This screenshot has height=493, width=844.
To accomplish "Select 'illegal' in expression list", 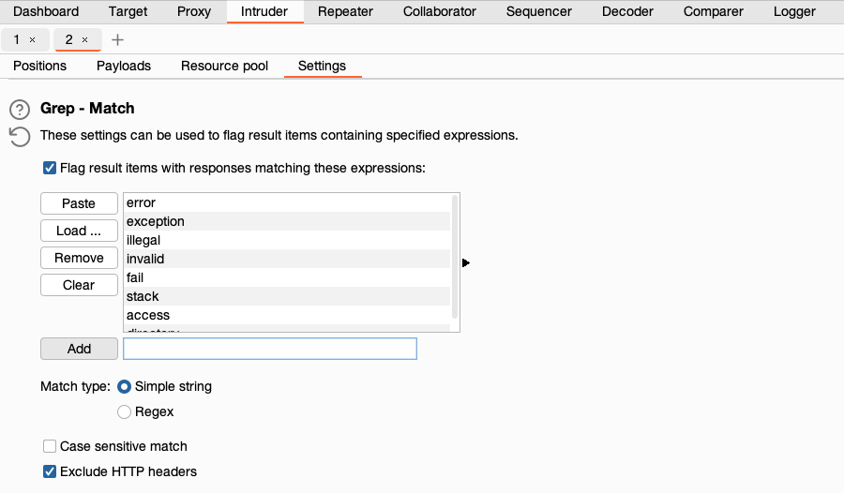I will 287,240.
